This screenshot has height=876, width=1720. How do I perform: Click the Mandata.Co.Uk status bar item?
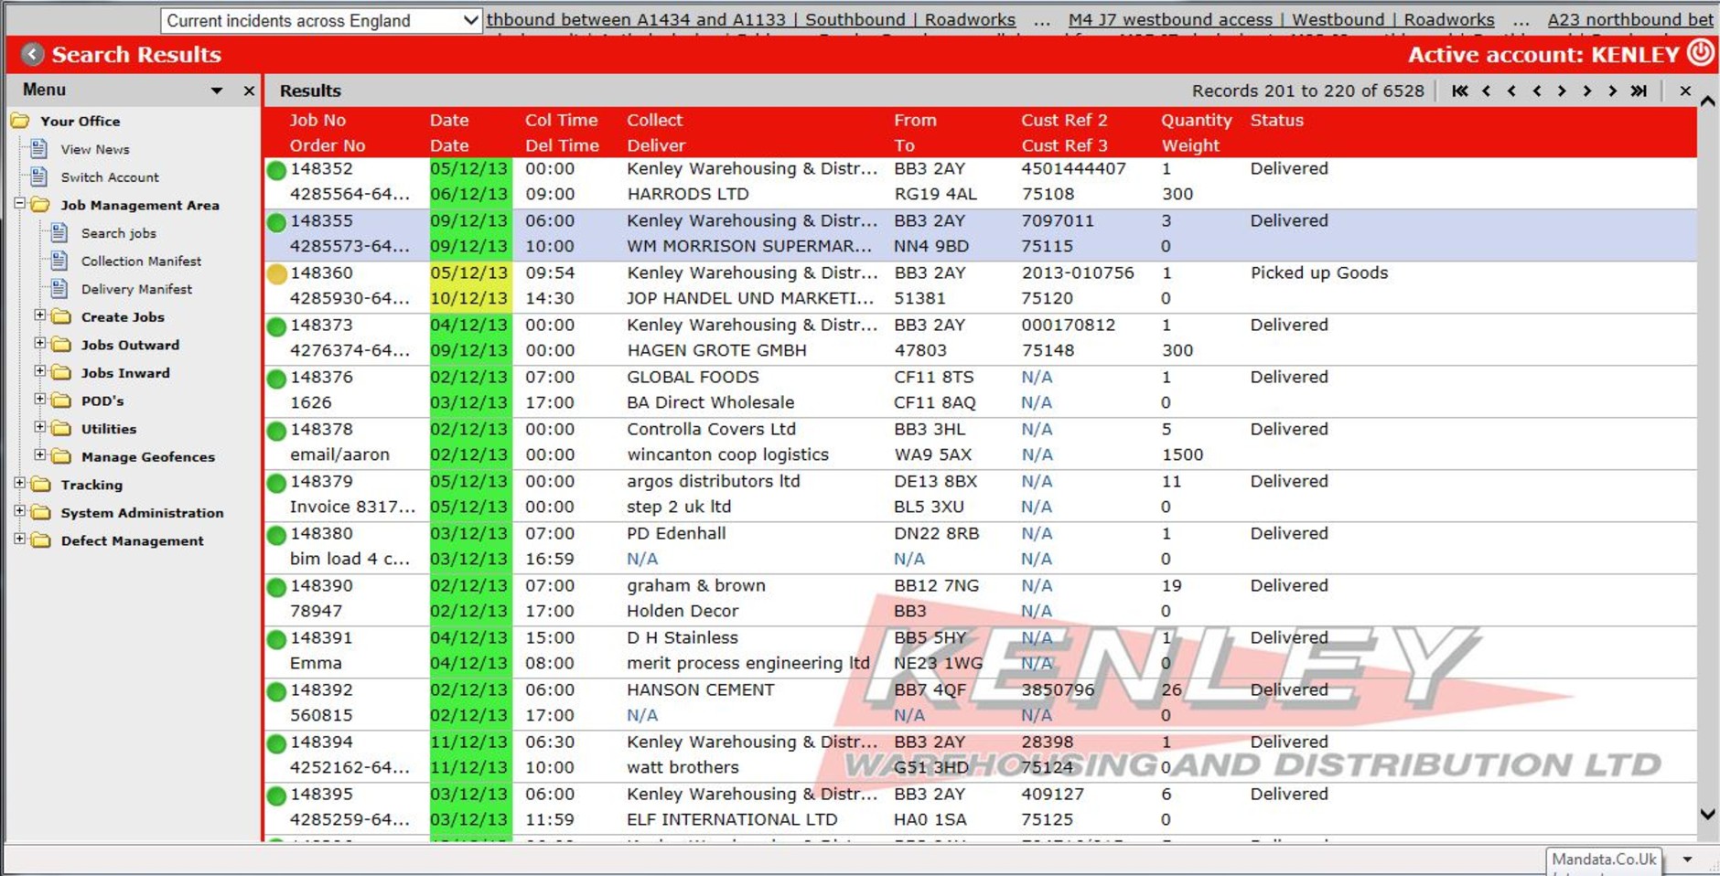coord(1604,860)
